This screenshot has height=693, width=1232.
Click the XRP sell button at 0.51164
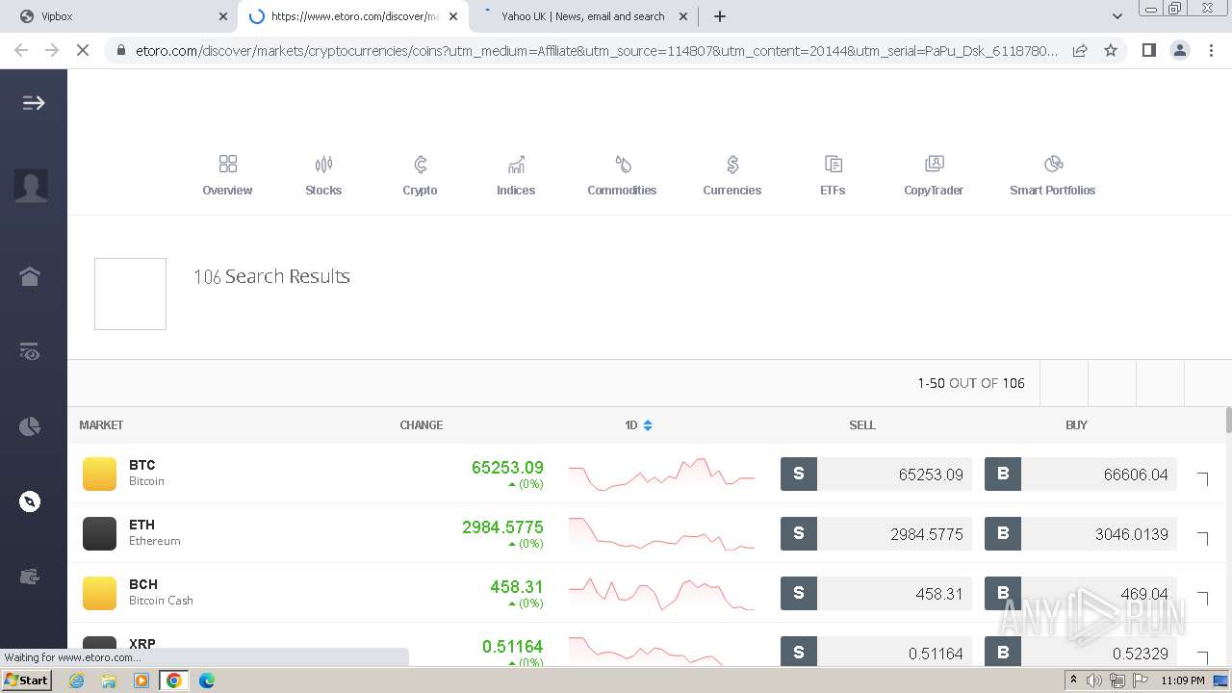(x=876, y=652)
